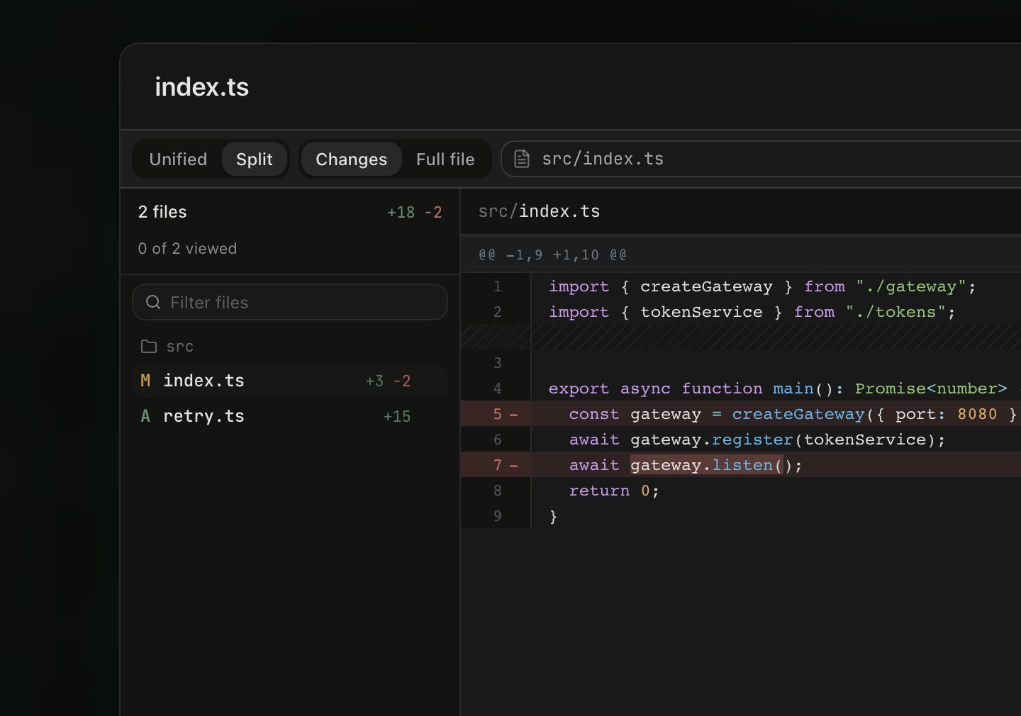Image resolution: width=1021 pixels, height=716 pixels.
Task: Click line number 2 in the gutter
Action: [x=497, y=312]
